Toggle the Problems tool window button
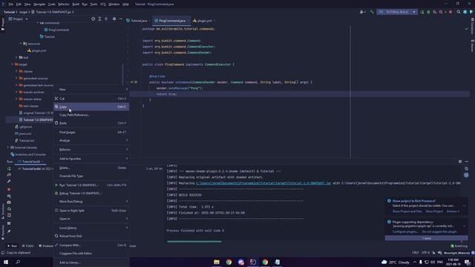Viewport: 475px width, 267px height. [x=46, y=245]
